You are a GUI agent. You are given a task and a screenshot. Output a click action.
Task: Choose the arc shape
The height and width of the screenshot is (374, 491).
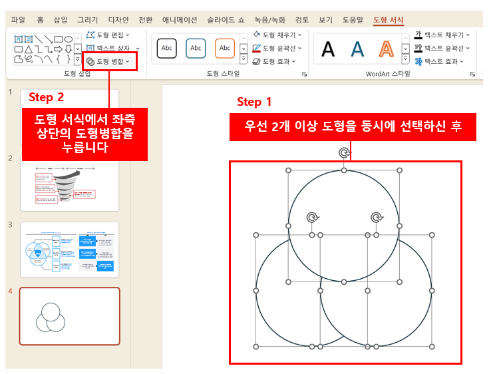click(39, 59)
